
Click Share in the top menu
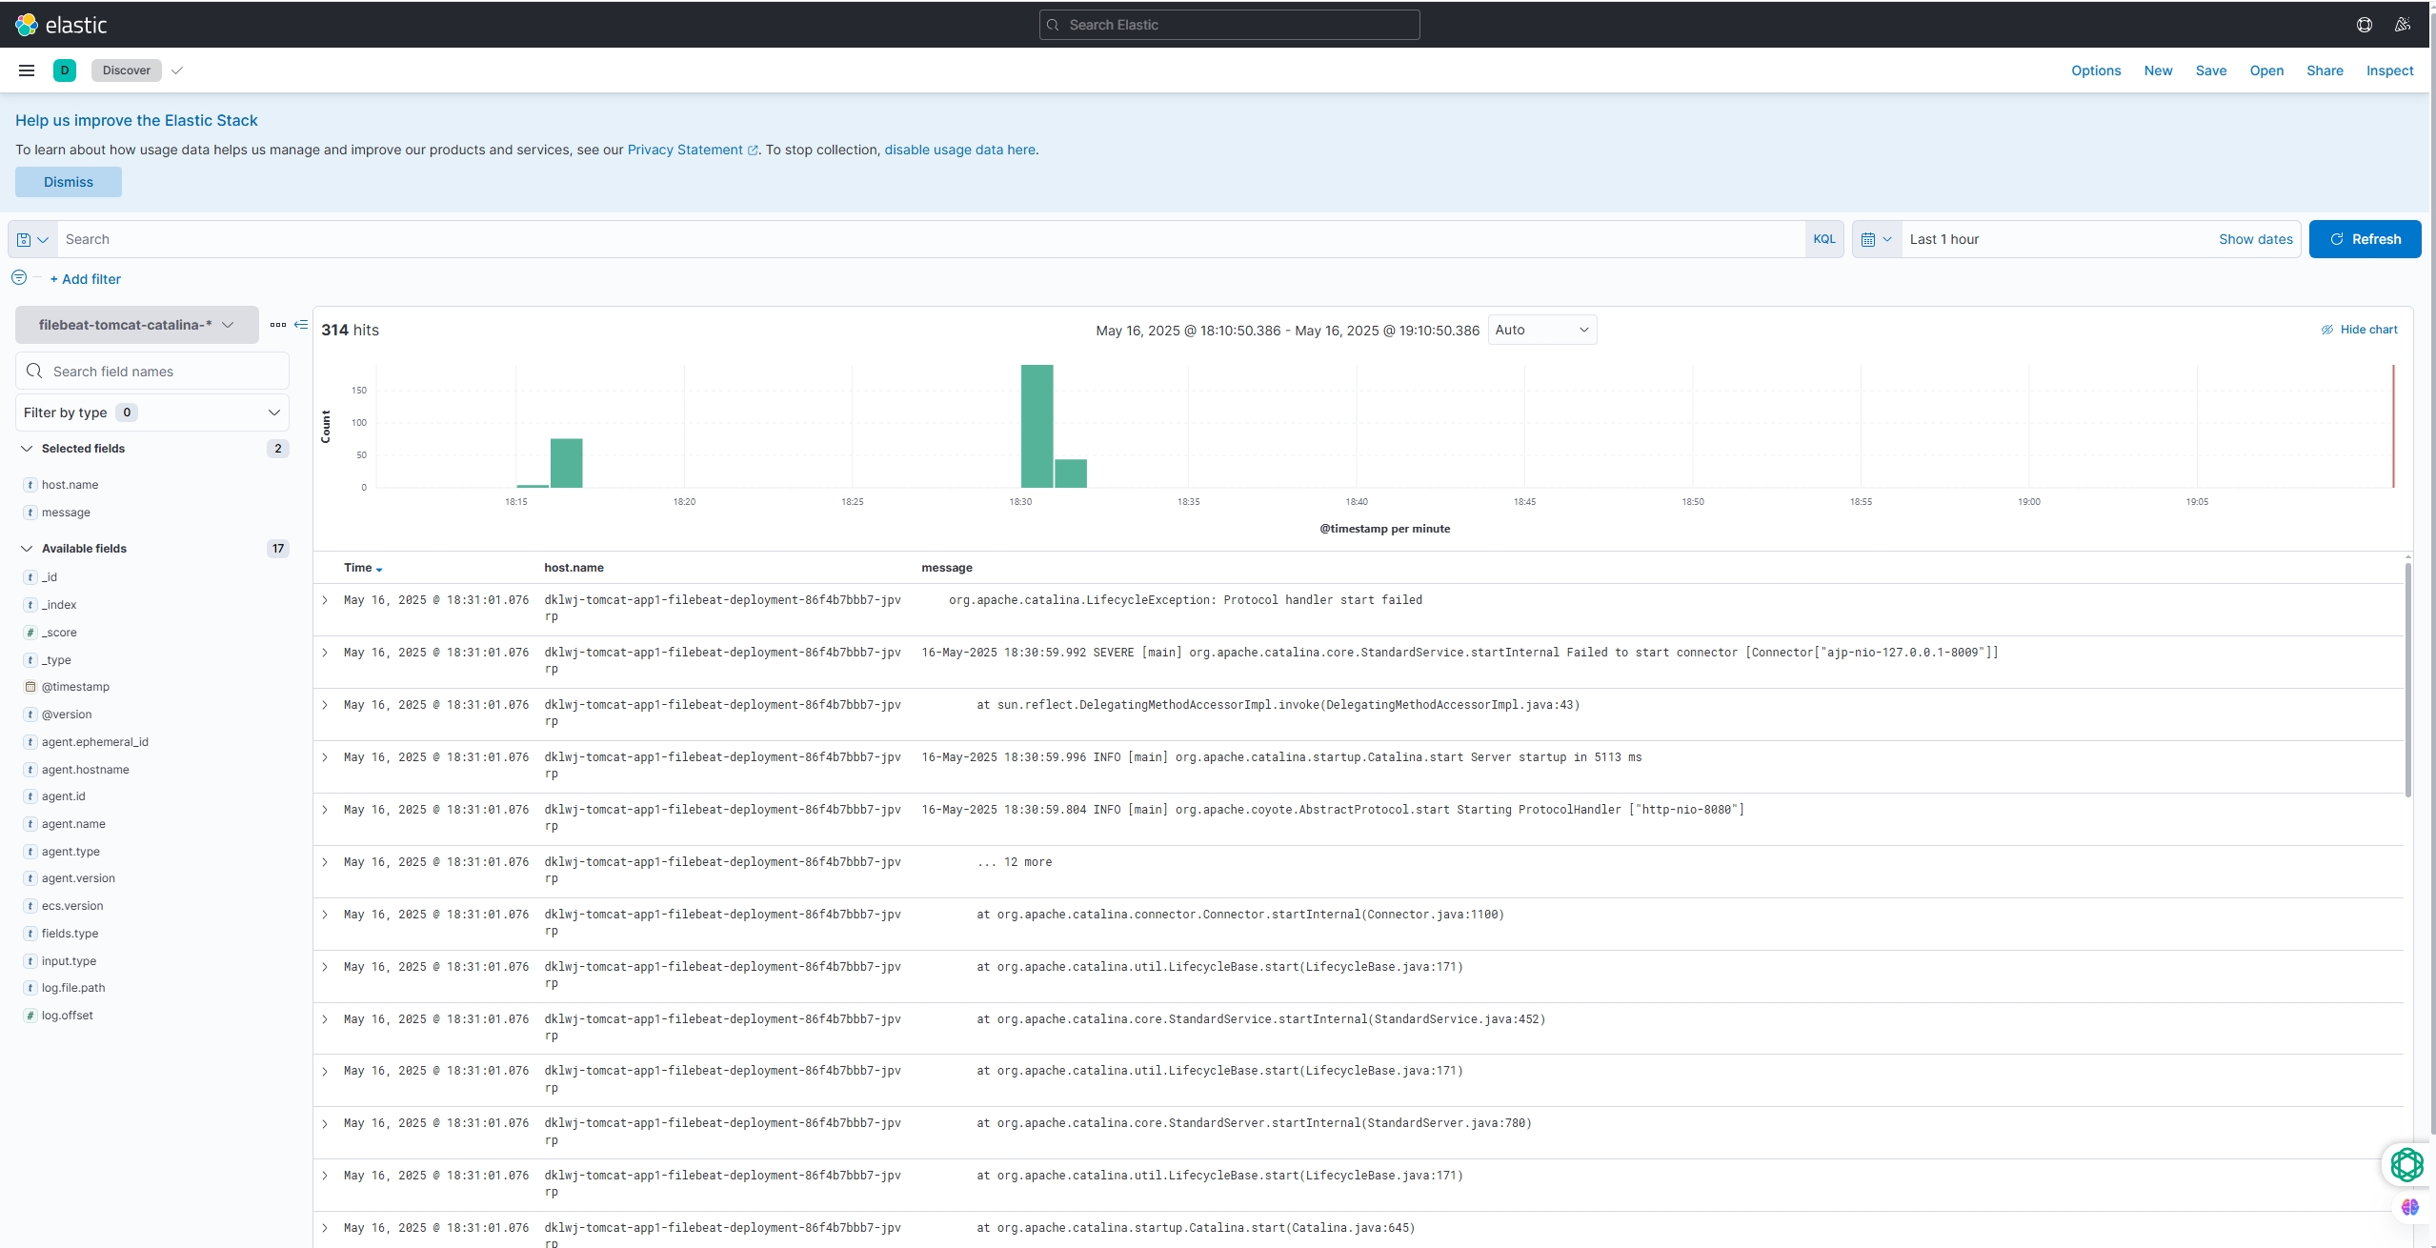coord(2325,70)
